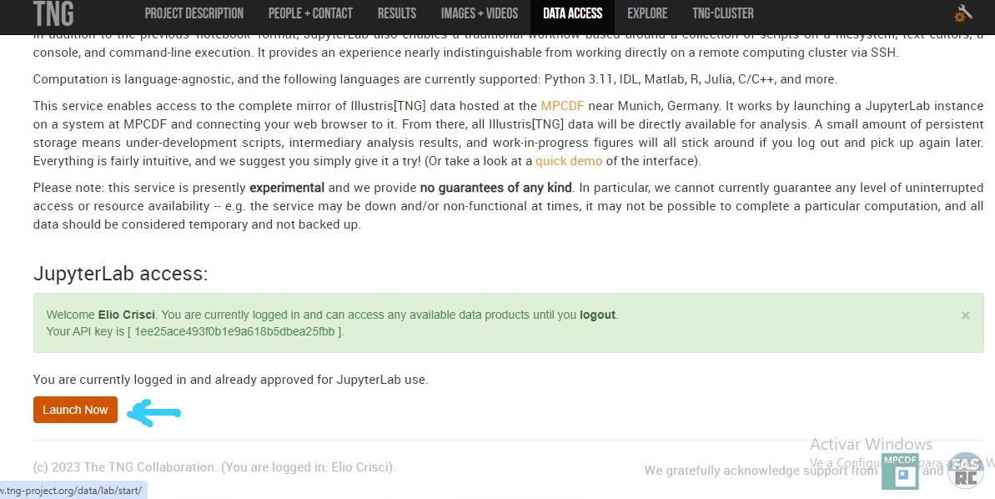The width and height of the screenshot is (995, 499).
Task: Open the quick demo link
Action: 569,160
